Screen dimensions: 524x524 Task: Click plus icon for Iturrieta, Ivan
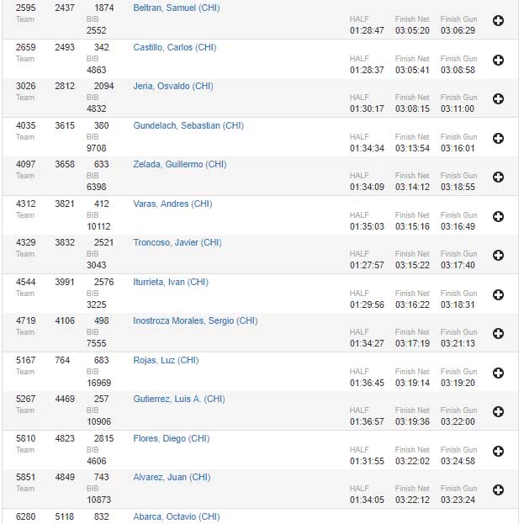(498, 294)
